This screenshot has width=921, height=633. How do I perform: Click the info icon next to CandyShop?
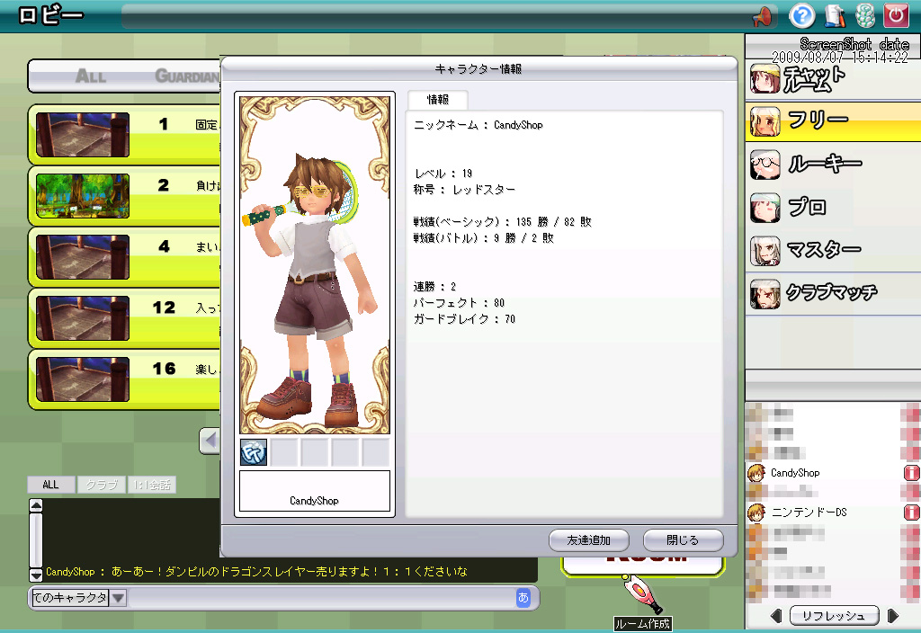(911, 473)
